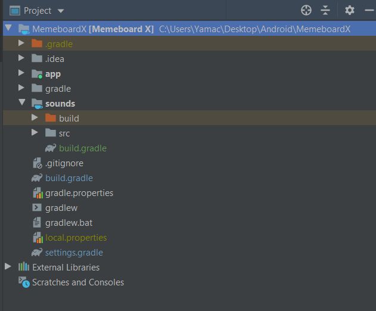376x311 pixels.
Task: Click the sounds module folder icon
Action: pos(37,104)
